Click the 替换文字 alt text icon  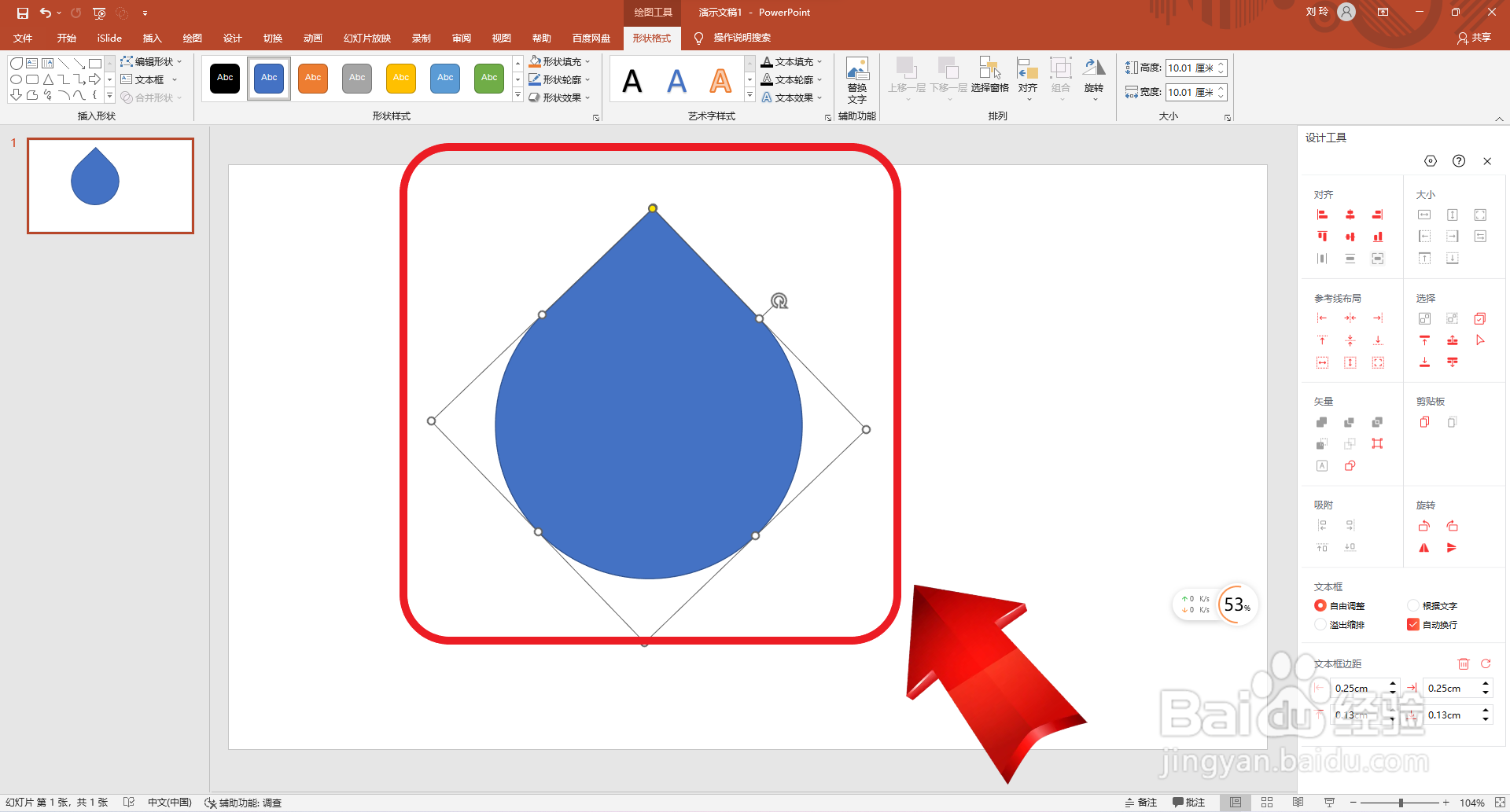click(x=857, y=80)
